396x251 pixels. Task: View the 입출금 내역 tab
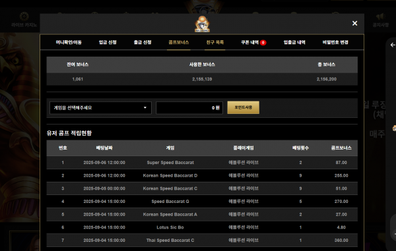point(294,42)
